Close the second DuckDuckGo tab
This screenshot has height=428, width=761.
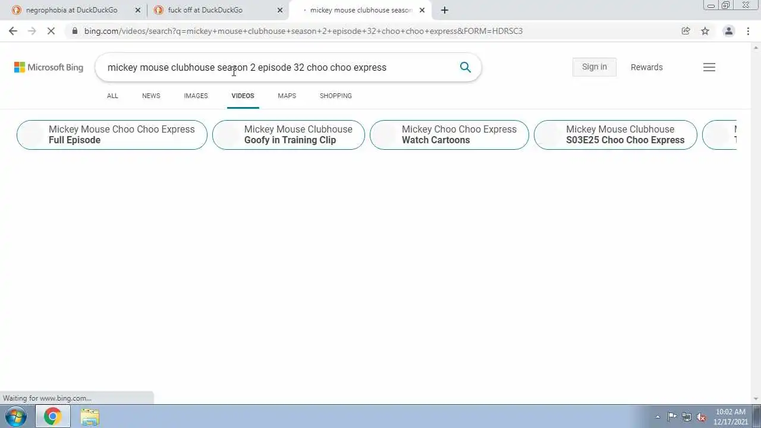pyautogui.click(x=280, y=10)
